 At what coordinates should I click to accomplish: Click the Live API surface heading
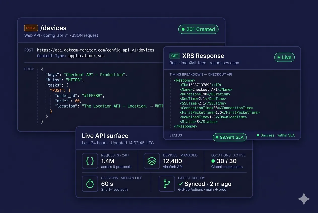105,136
